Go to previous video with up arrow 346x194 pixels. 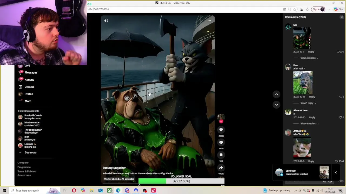(276, 94)
